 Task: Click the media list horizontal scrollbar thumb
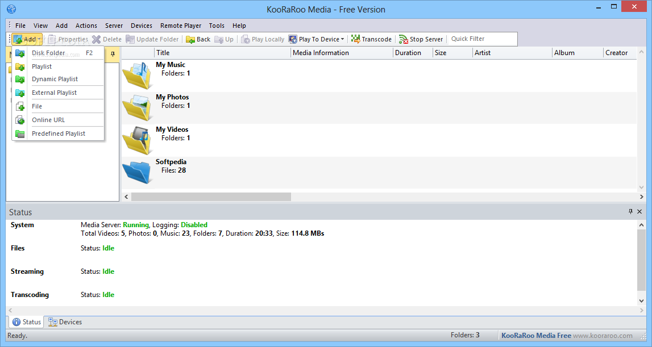[x=211, y=197]
